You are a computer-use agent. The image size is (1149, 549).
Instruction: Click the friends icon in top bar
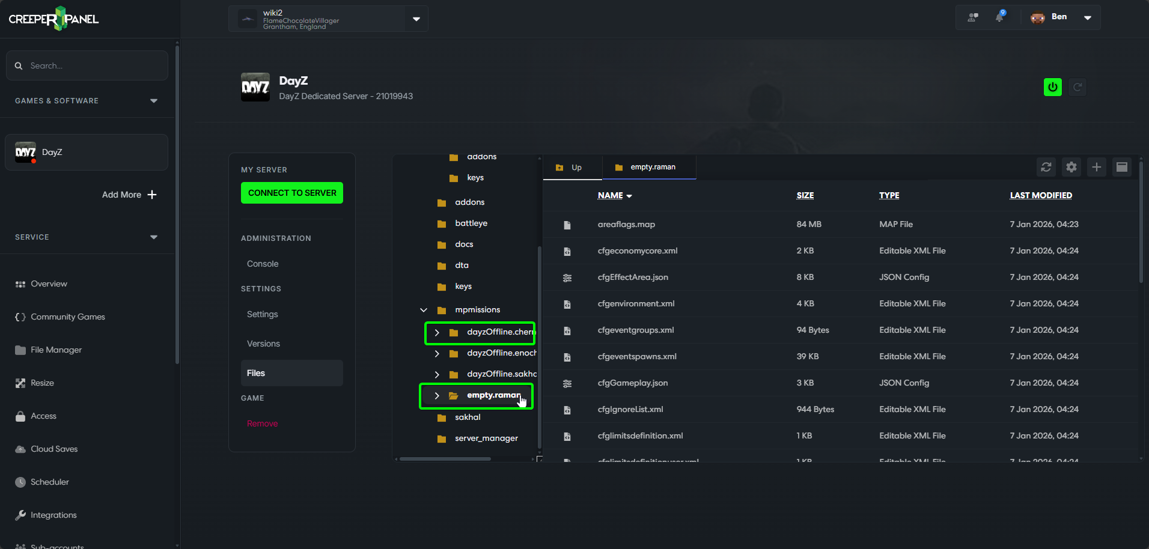pos(973,17)
